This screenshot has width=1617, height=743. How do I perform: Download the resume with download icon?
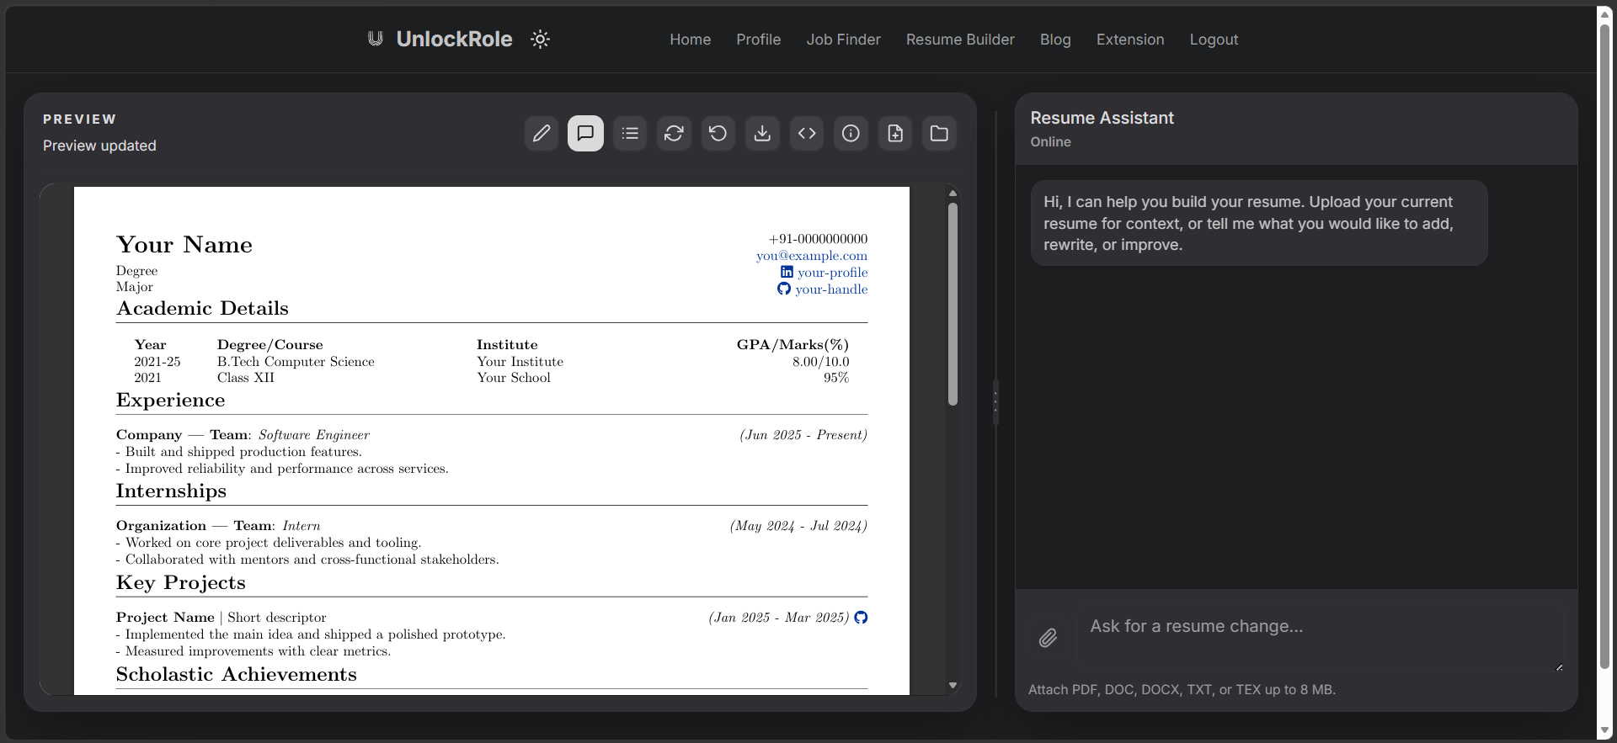click(x=762, y=133)
